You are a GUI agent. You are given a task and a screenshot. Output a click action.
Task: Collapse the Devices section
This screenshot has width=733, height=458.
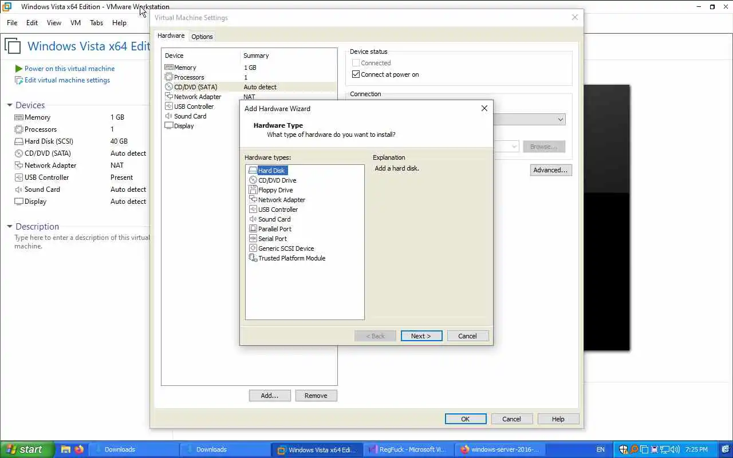tap(10, 105)
